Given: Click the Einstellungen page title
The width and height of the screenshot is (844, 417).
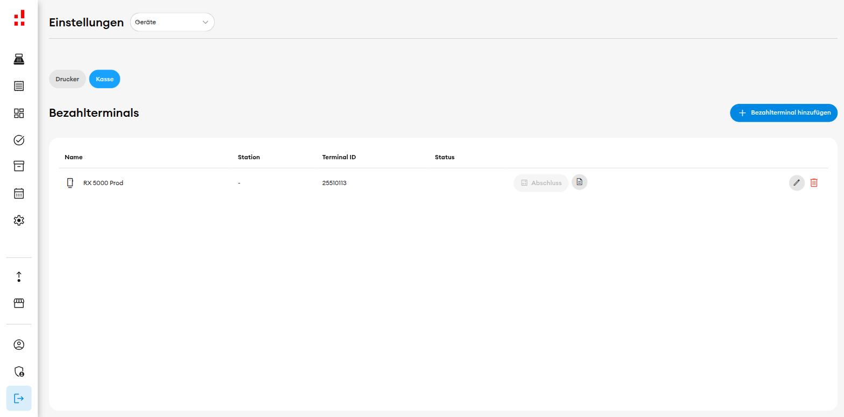Looking at the screenshot, I should coord(87,23).
